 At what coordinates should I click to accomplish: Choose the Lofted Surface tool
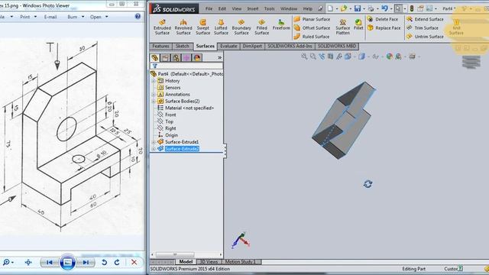pos(221,27)
